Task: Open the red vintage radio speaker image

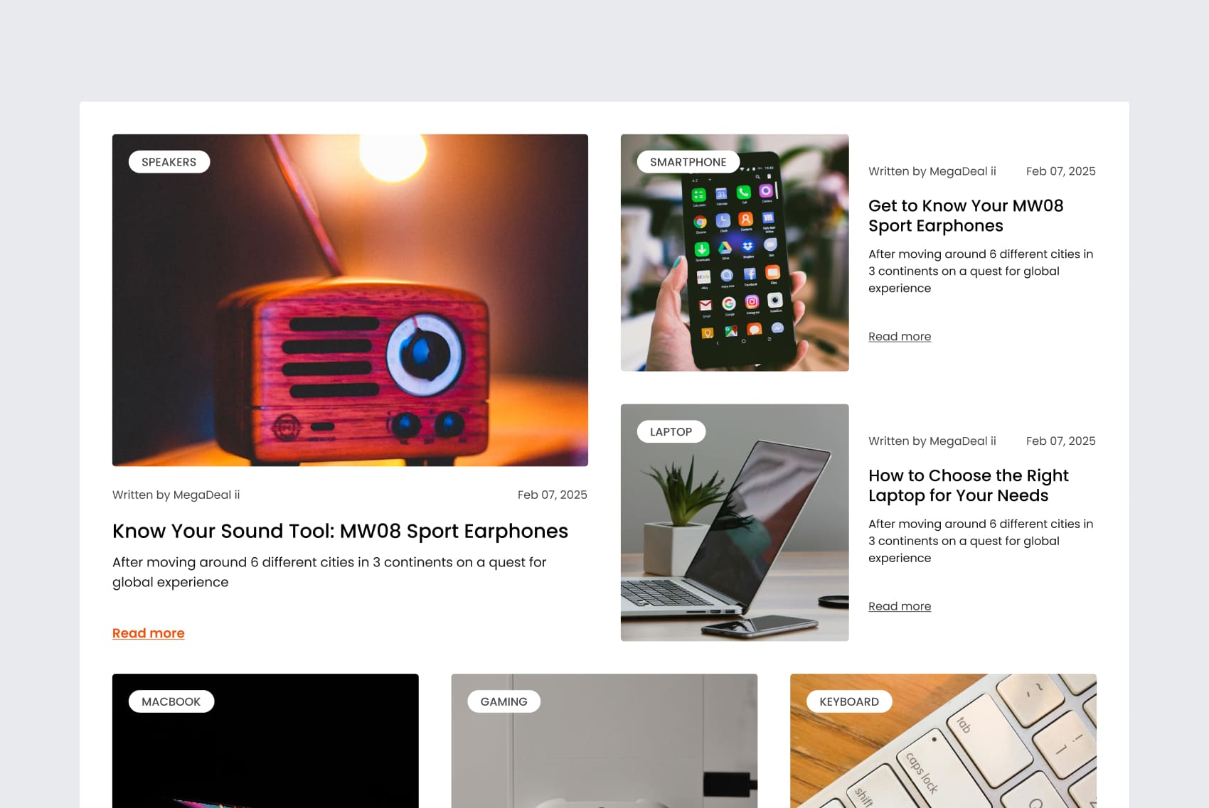Action: (350, 301)
